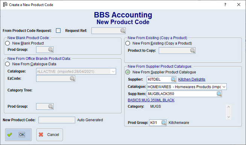
Task: Click the BBS application icon in title bar
Action: 5,5
